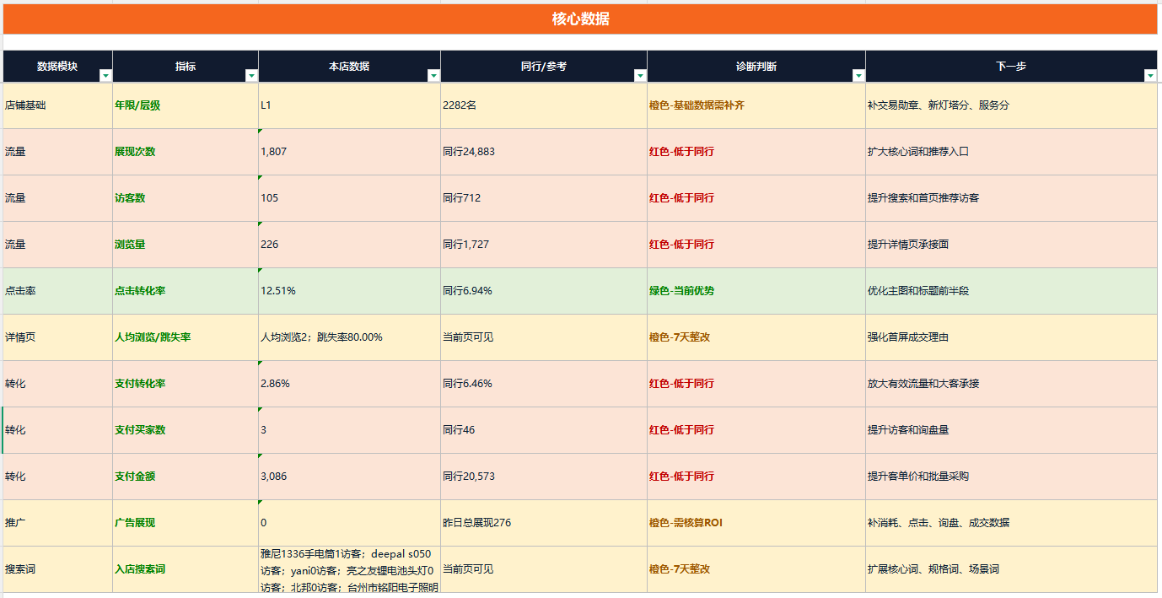Select the 支付买家数 cell

point(186,431)
